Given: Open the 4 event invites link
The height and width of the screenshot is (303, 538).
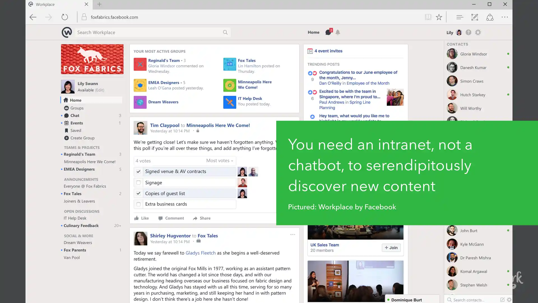Looking at the screenshot, I should click(x=328, y=51).
